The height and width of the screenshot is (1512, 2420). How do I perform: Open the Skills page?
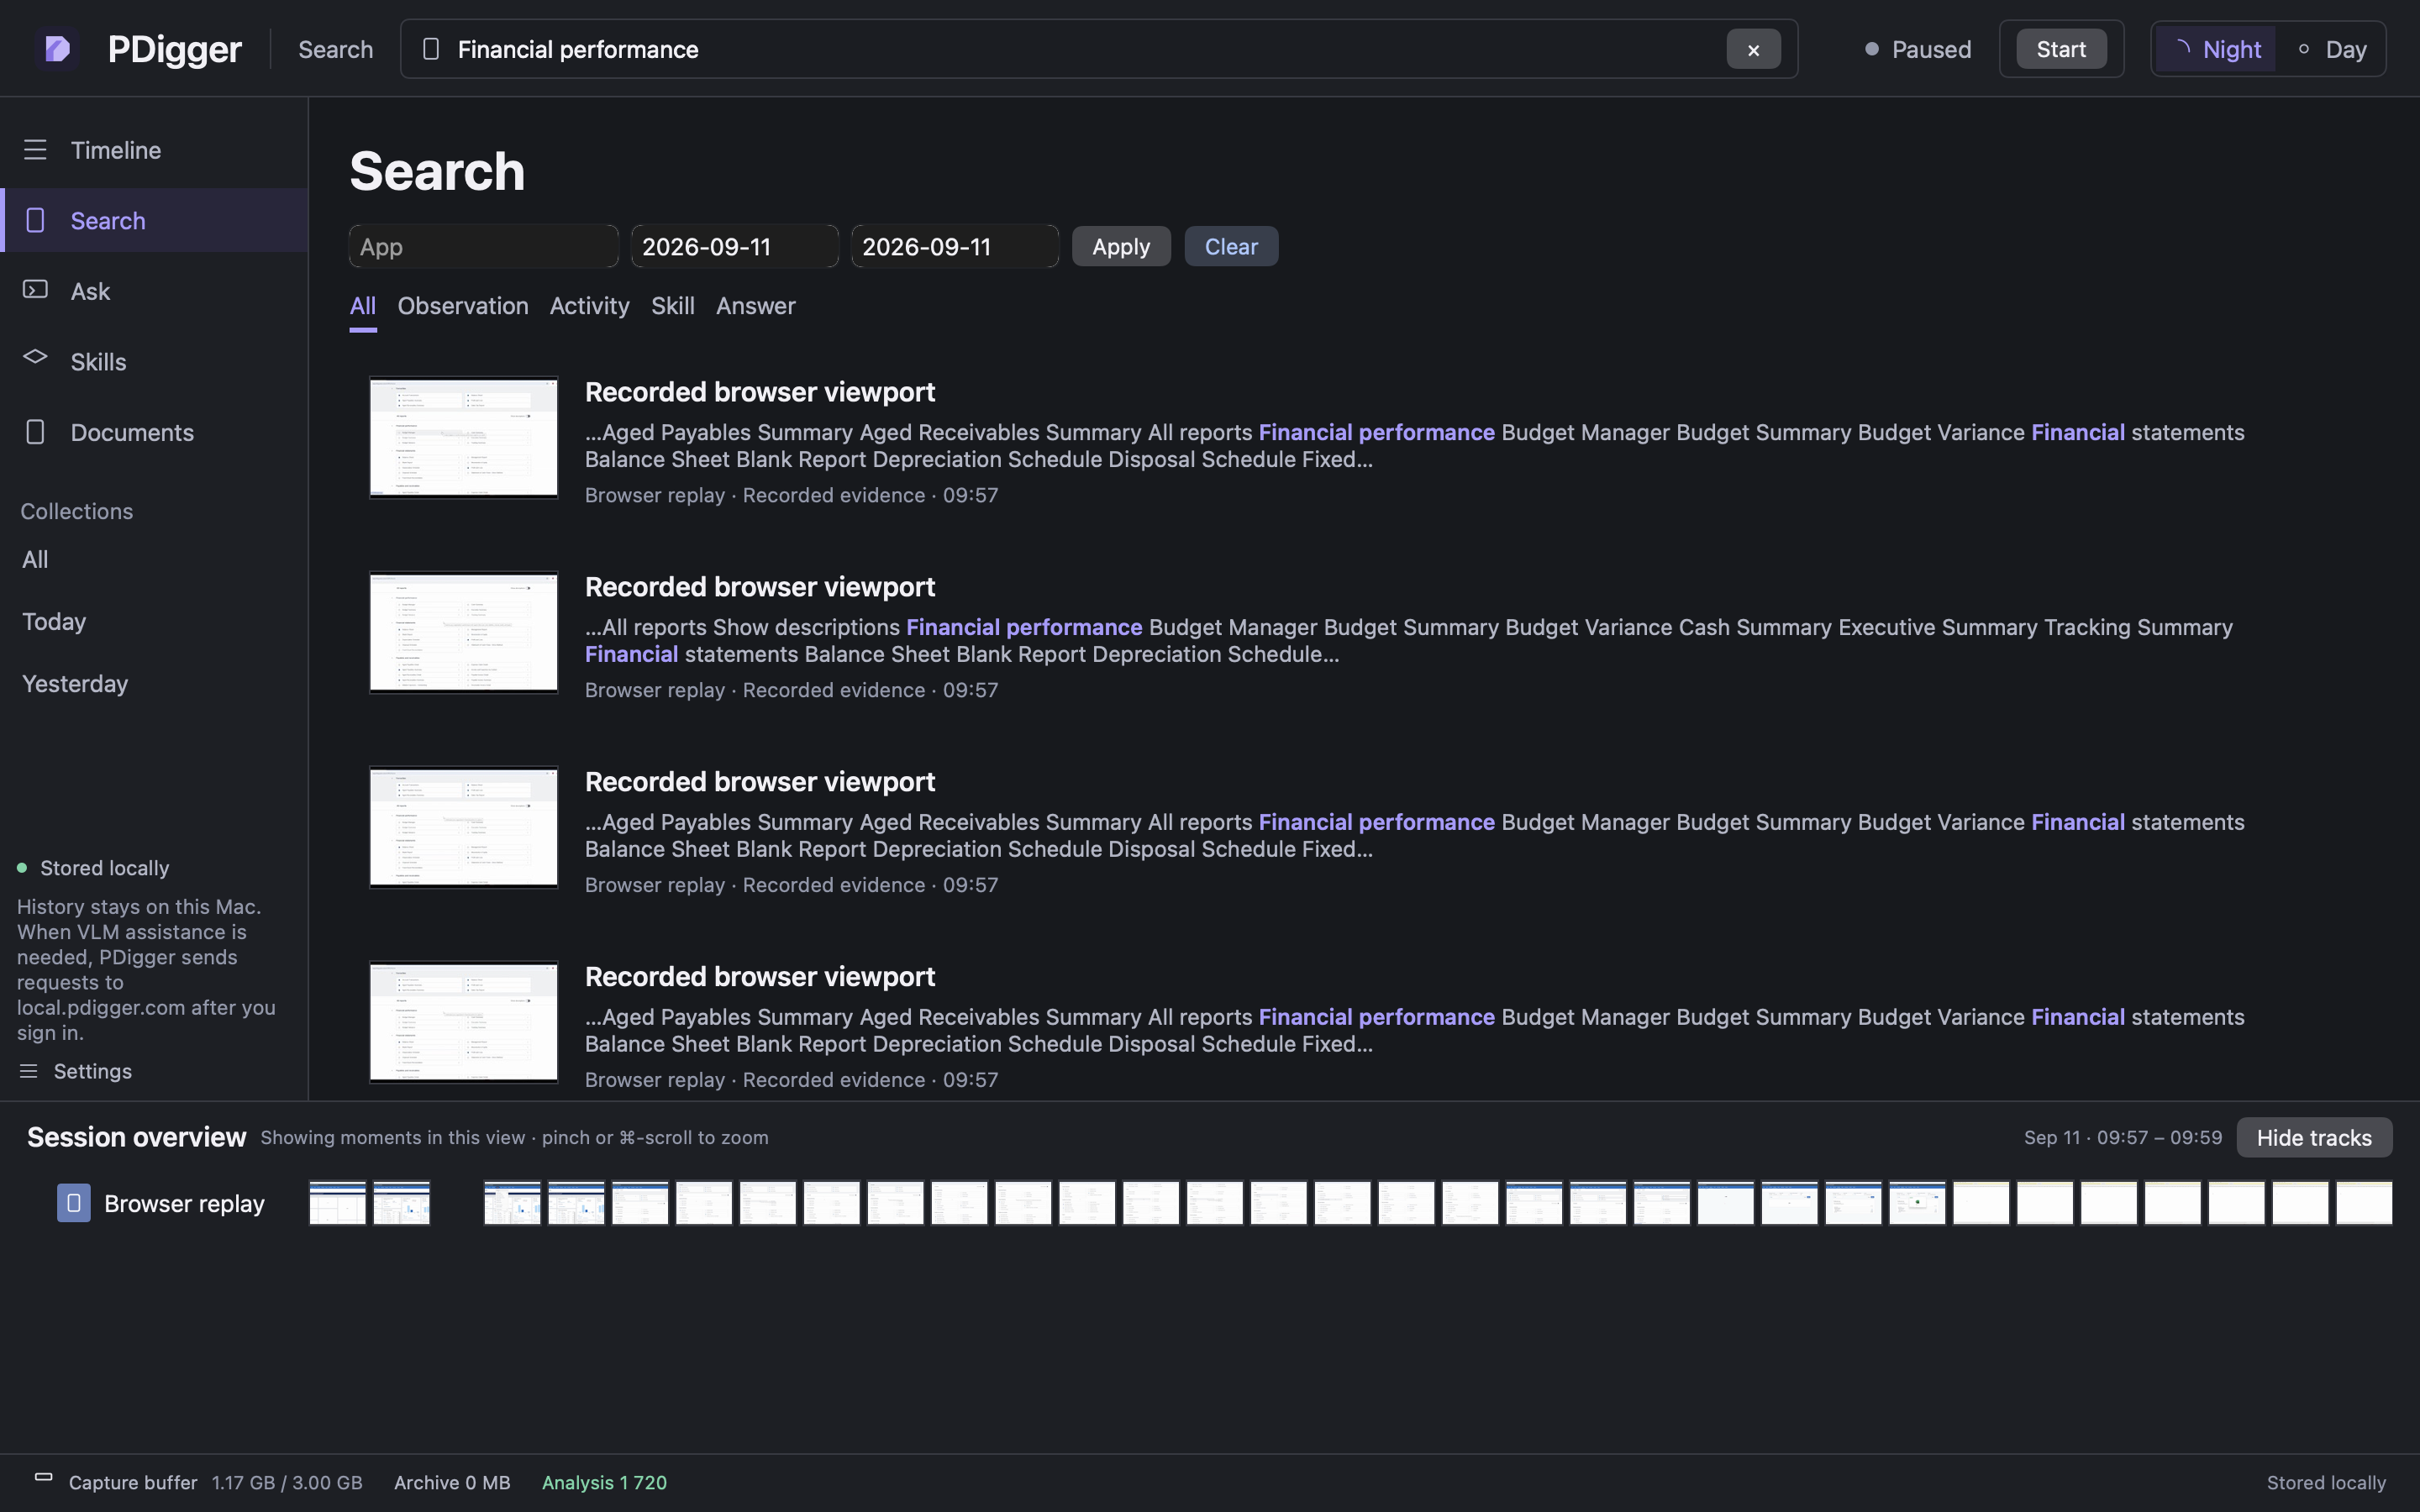click(x=154, y=362)
